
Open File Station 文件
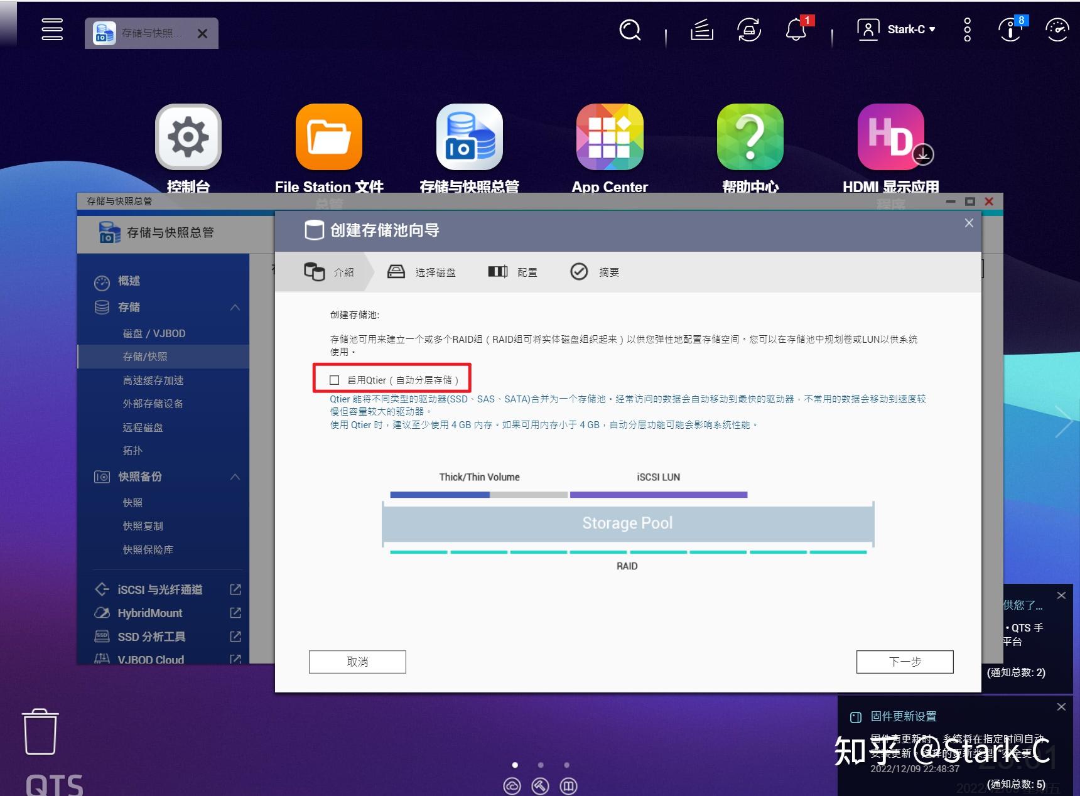coord(329,136)
